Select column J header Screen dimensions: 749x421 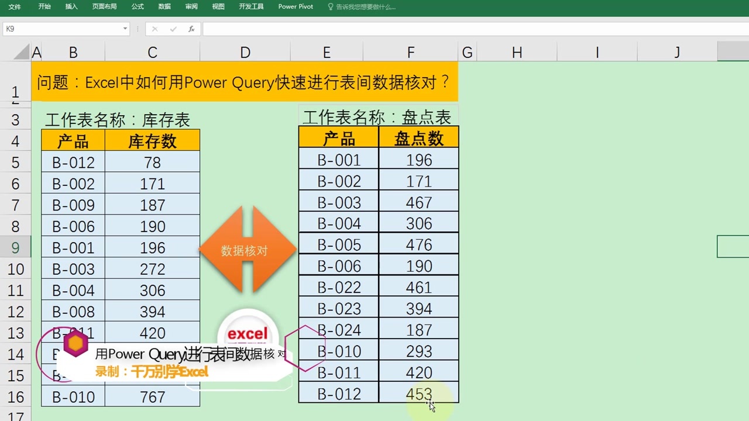pyautogui.click(x=677, y=53)
